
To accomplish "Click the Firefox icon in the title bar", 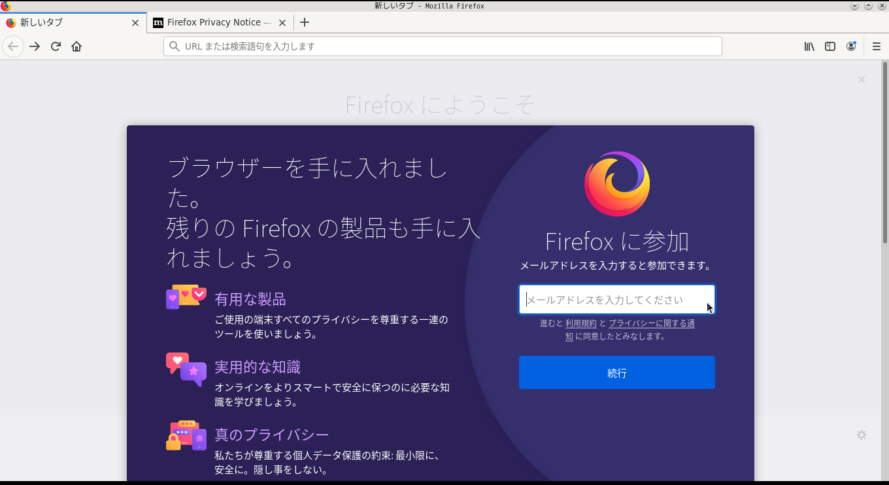I will click(x=6, y=6).
